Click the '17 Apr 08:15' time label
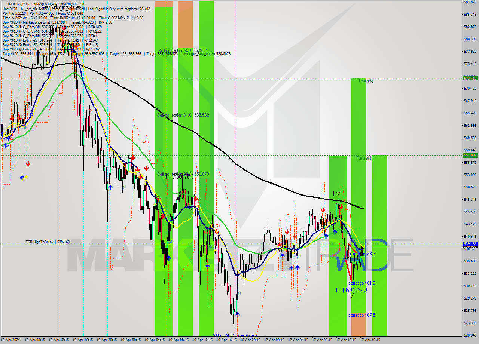 click(x=322, y=340)
